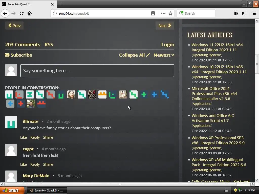Click the browser Search box
Screen dimensions: 259x194
196,13
